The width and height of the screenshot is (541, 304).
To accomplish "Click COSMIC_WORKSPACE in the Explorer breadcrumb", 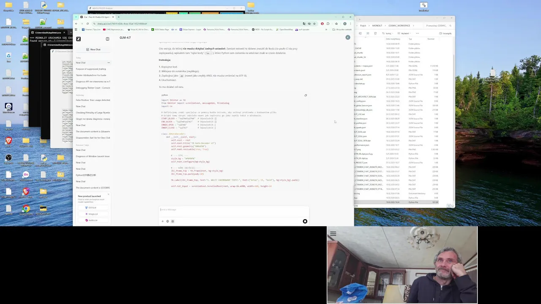I will (x=399, y=26).
